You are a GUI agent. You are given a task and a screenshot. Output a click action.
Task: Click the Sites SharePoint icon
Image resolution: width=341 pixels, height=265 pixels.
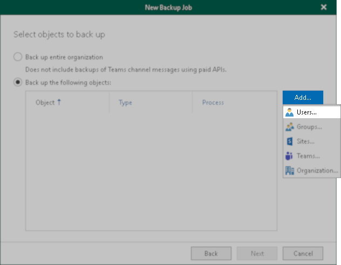click(289, 141)
